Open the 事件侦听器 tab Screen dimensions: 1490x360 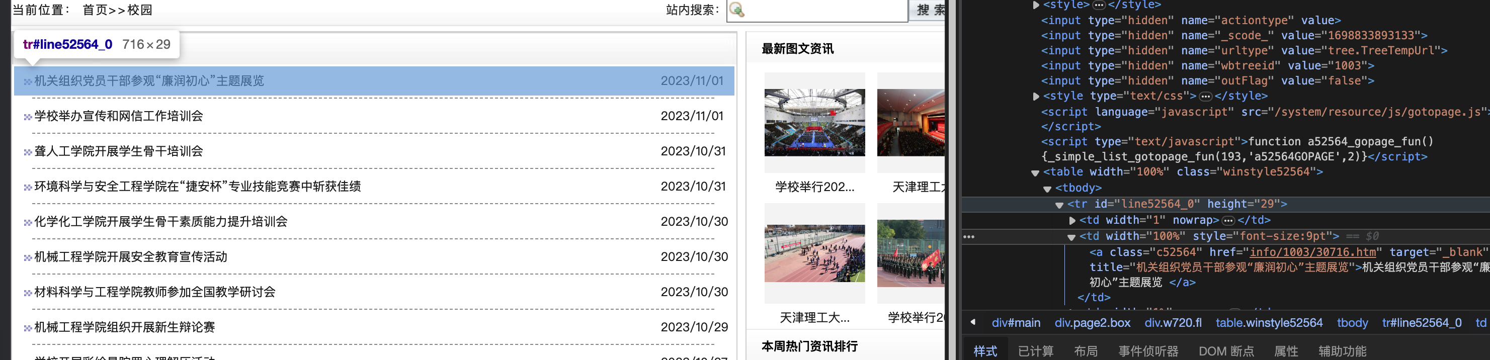pyautogui.click(x=1147, y=351)
